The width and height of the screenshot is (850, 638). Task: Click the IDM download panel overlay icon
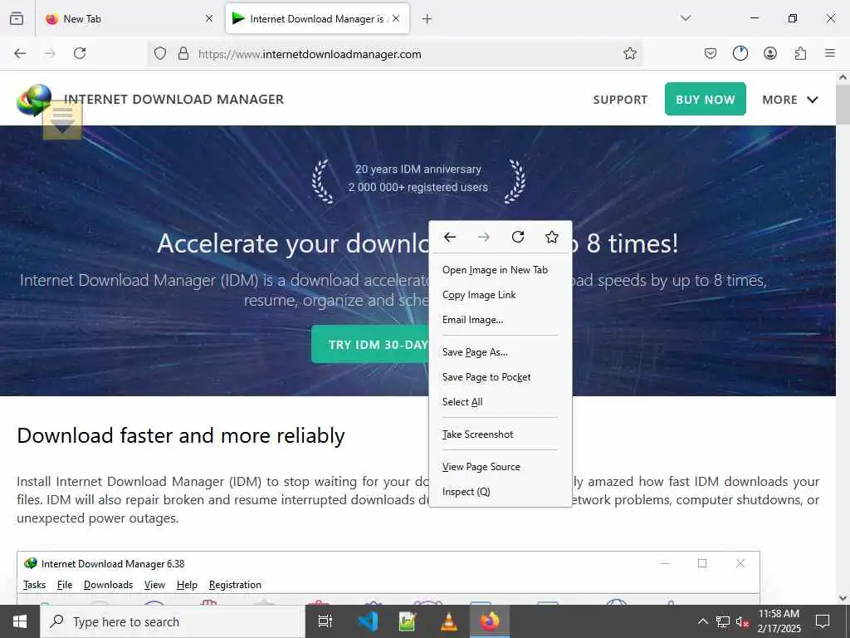pyautogui.click(x=62, y=120)
